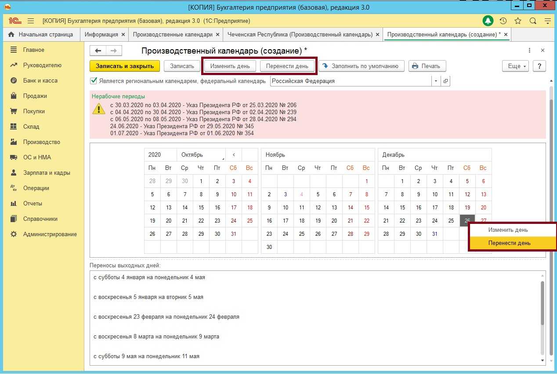Open the hamburger main menu icon
The width and height of the screenshot is (557, 374).
[31, 21]
